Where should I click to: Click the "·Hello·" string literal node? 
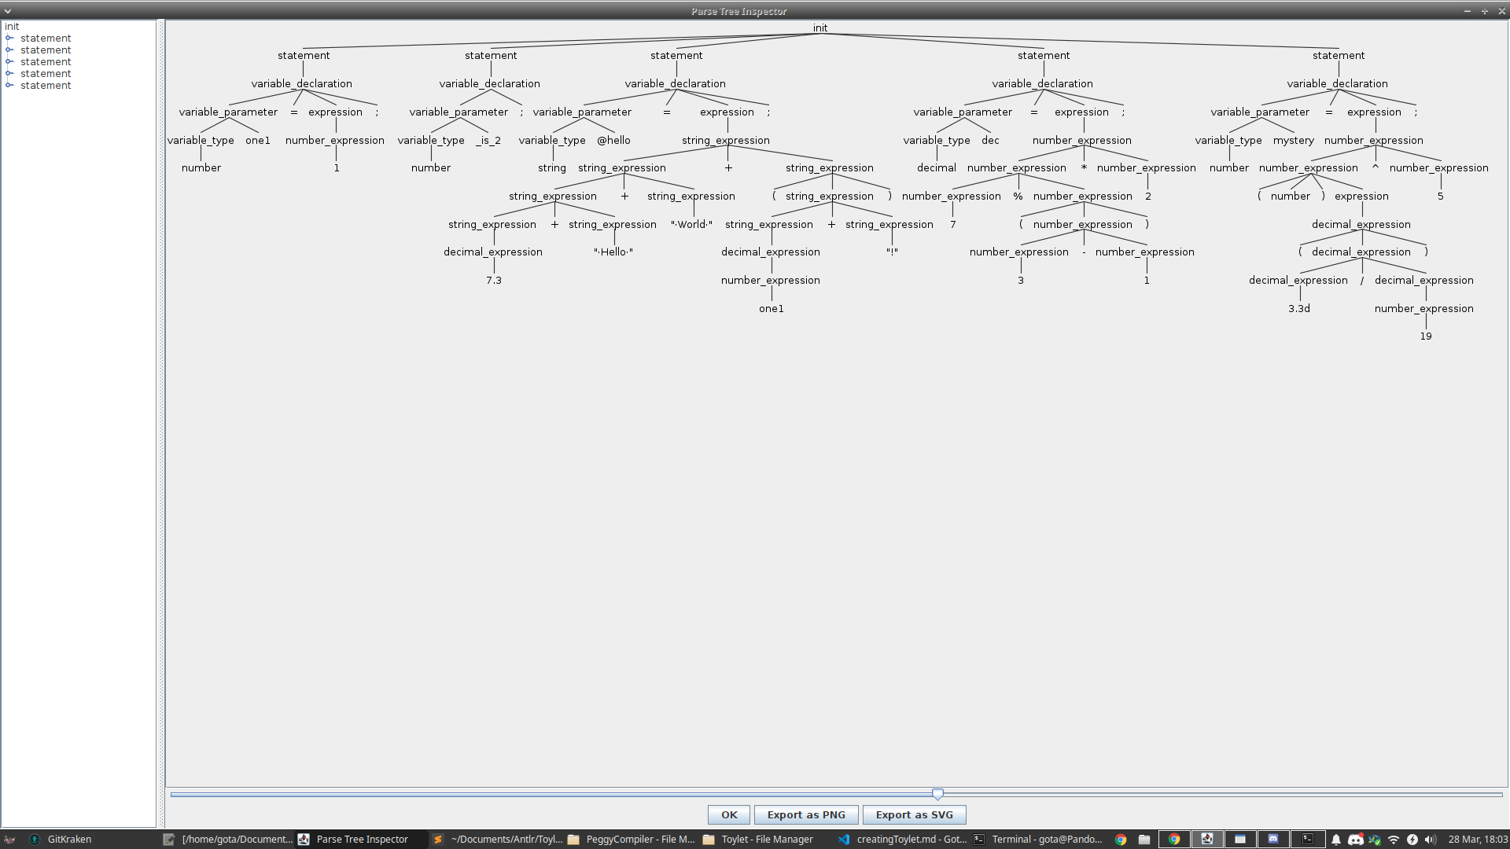click(x=613, y=252)
